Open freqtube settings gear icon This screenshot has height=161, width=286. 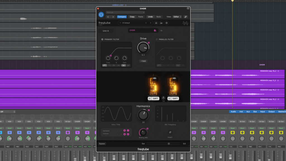166,23
